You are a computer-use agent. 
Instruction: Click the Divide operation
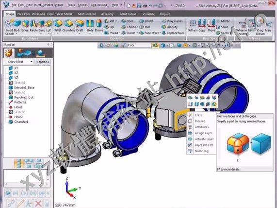147,21
